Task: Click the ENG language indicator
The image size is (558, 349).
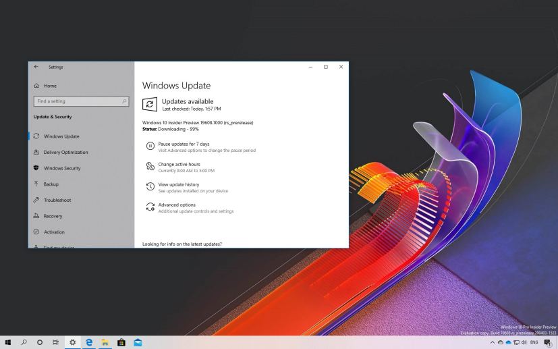Action: coord(534,342)
